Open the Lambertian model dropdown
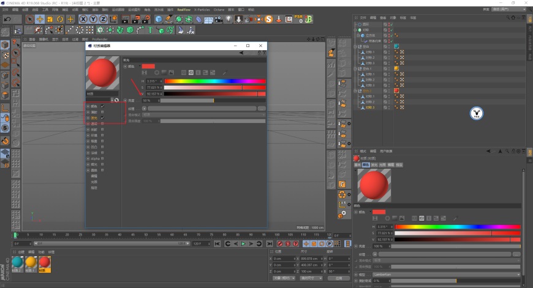This screenshot has height=288, width=533. coord(447,275)
